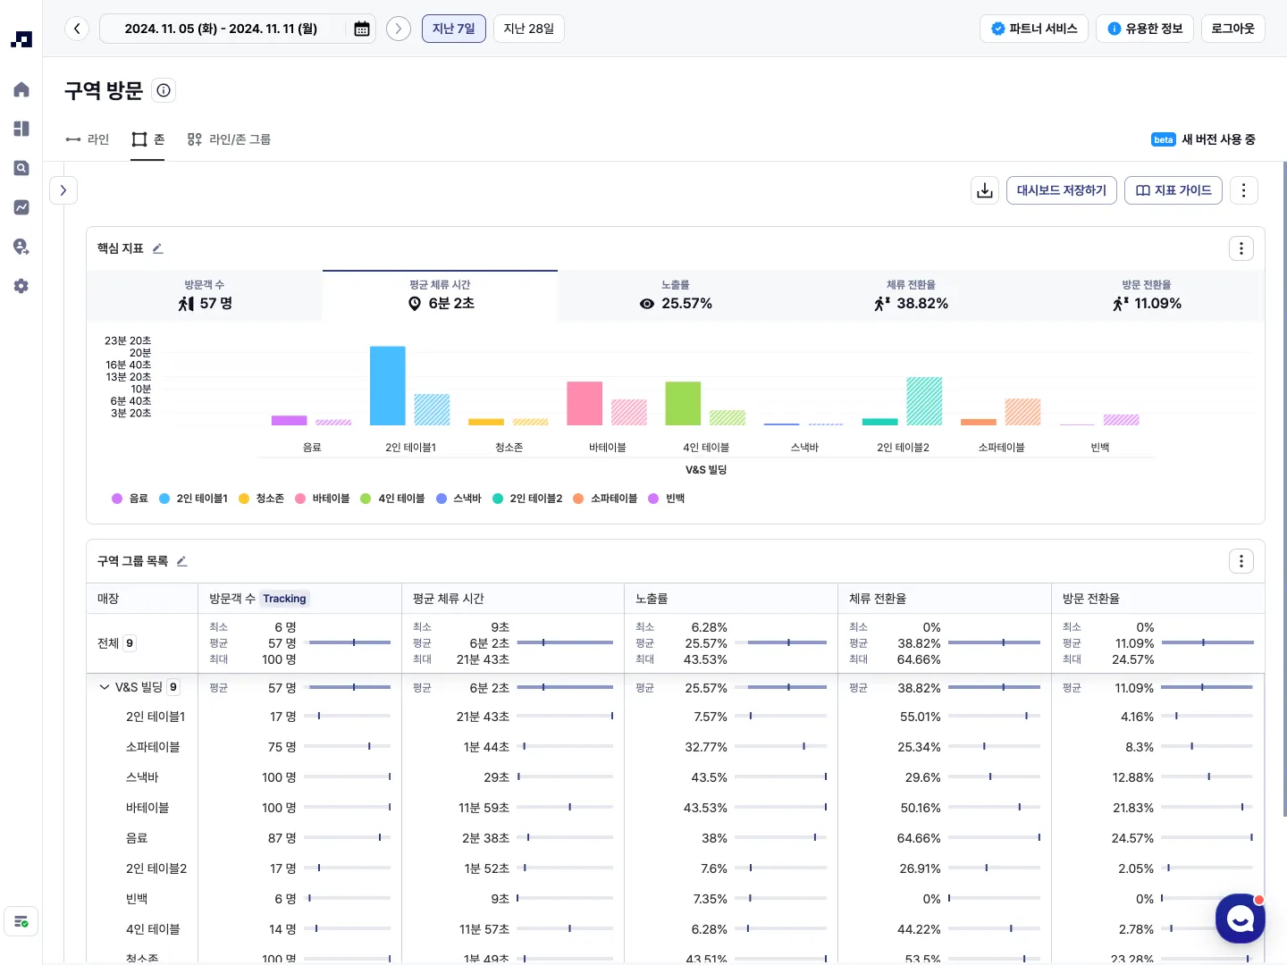1287x965 pixels.
Task: Click the edit pencil next to 핵심 지표
Action: tap(158, 248)
